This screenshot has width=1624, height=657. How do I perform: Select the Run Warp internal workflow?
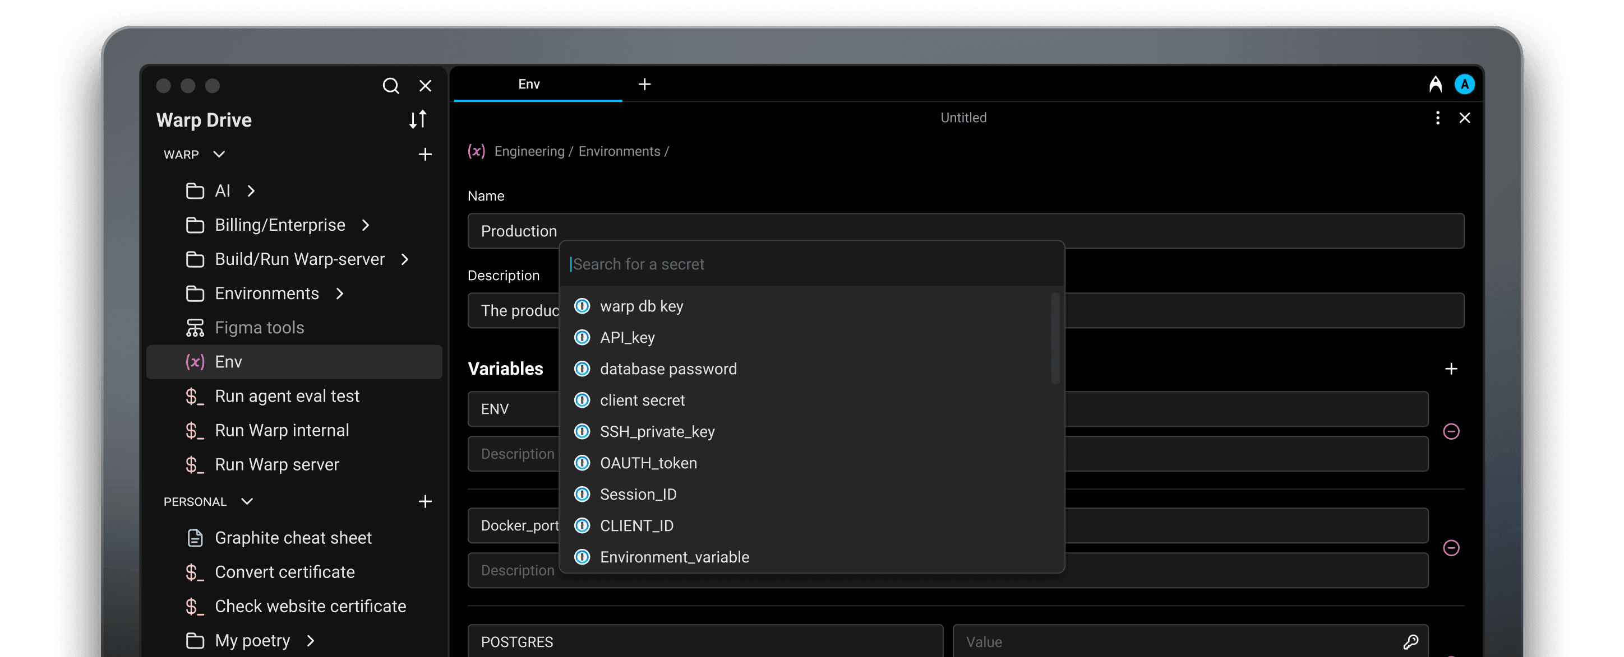tap(282, 430)
